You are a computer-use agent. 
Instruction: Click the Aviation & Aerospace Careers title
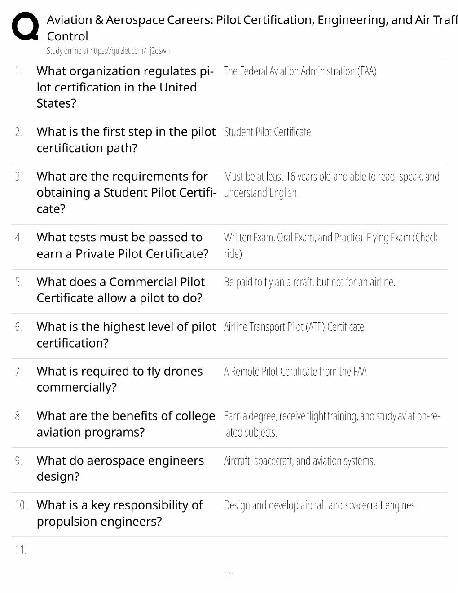(x=252, y=28)
